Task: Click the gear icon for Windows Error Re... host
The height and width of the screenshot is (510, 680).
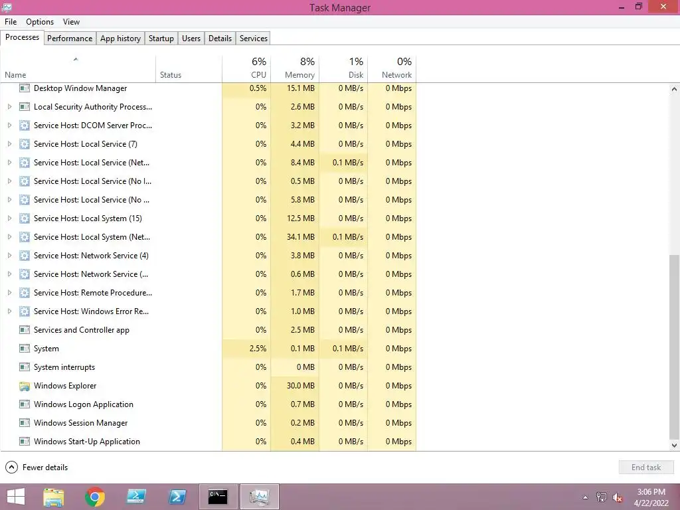Action: point(25,311)
